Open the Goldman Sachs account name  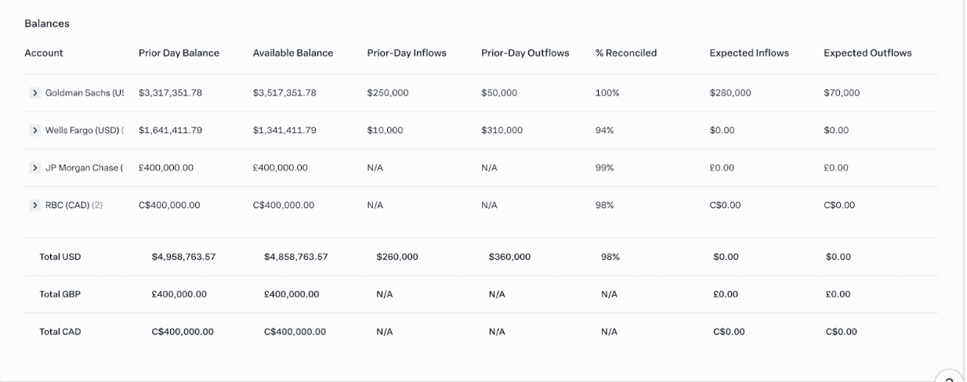pyautogui.click(x=84, y=93)
